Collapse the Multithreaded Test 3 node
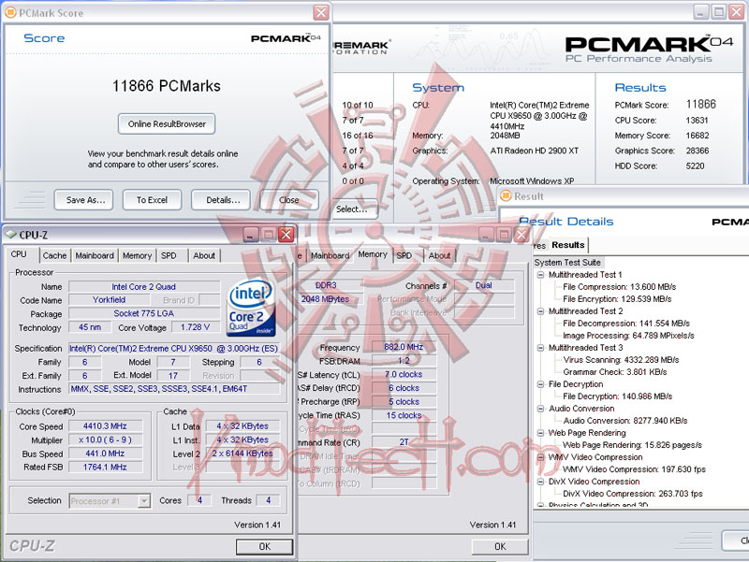 click(541, 348)
